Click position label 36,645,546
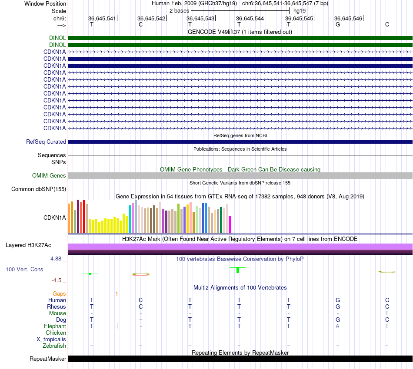Screen dimensions: 413x369 [x=348, y=18]
